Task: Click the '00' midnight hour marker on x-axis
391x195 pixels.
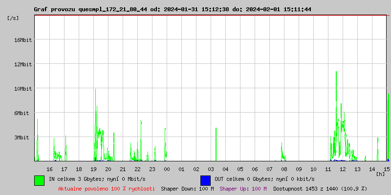Action: pyautogui.click(x=167, y=169)
